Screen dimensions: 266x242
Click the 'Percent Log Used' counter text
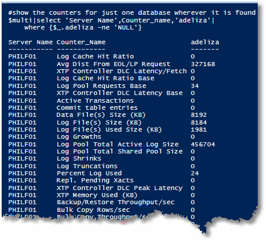pos(89,174)
